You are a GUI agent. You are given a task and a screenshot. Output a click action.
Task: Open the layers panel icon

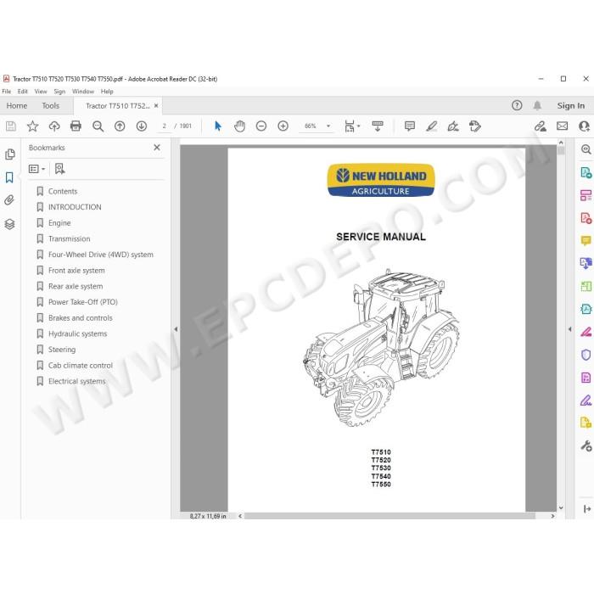(9, 224)
